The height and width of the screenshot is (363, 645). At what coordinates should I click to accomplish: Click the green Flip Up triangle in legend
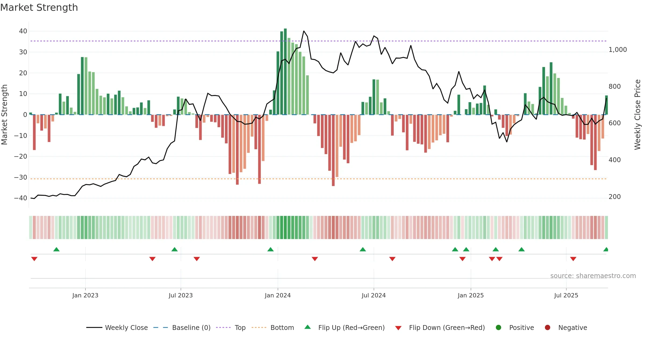coord(308,327)
